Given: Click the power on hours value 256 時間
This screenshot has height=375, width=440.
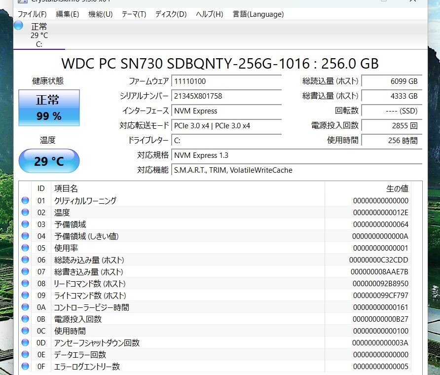Looking at the screenshot, I should pyautogui.click(x=392, y=140).
